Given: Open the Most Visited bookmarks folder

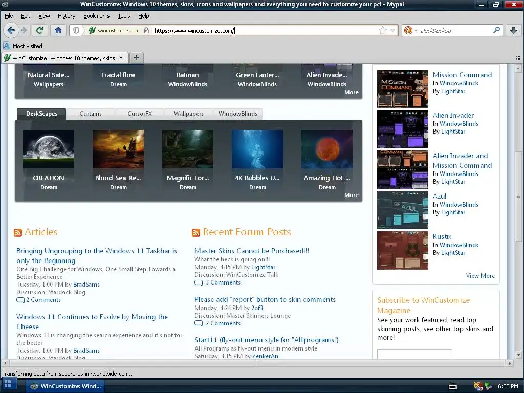Looking at the screenshot, I should click(23, 46).
